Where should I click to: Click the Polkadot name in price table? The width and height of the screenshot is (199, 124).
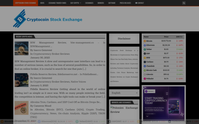150,79
